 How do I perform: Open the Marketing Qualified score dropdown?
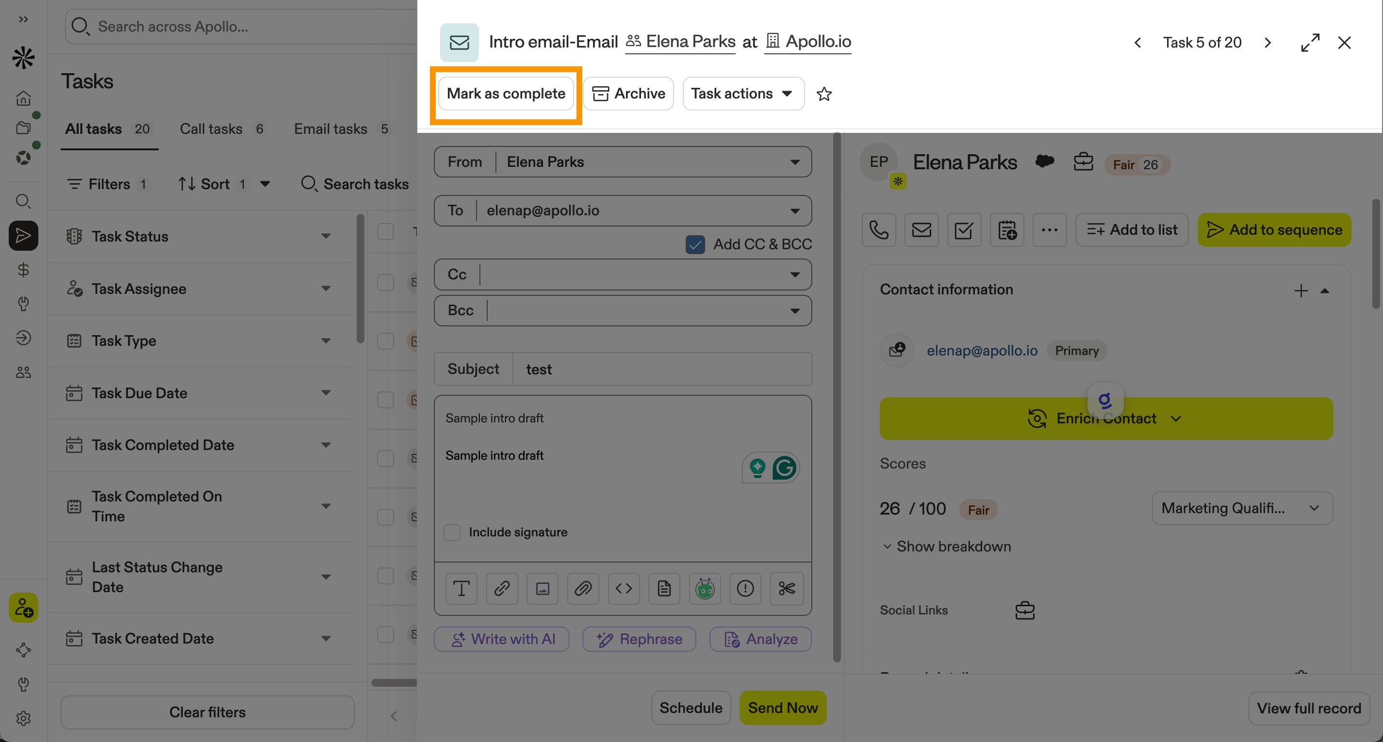click(x=1241, y=508)
